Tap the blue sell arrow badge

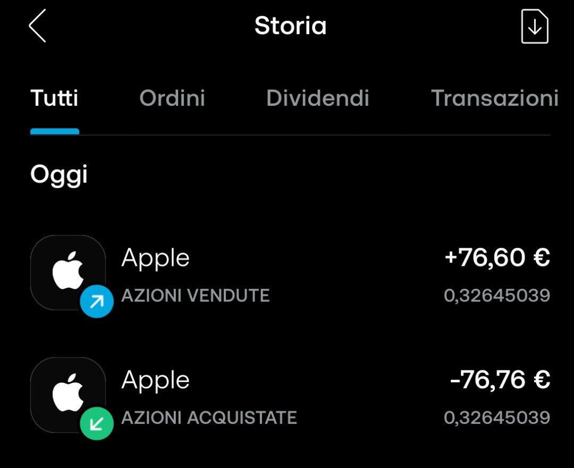coord(97,302)
